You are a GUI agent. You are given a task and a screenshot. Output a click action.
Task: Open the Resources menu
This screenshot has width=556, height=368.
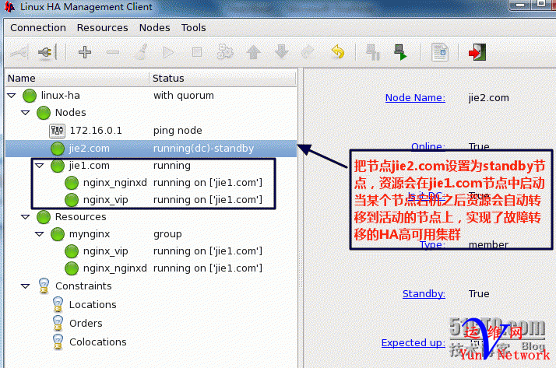(103, 28)
